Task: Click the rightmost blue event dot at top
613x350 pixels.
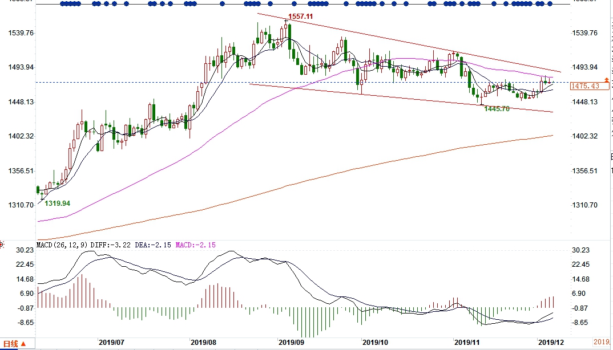Action: click(550, 4)
